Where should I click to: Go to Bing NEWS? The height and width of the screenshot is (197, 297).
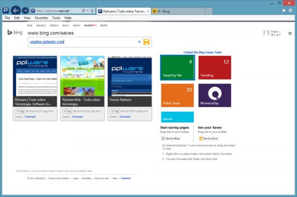(77, 25)
